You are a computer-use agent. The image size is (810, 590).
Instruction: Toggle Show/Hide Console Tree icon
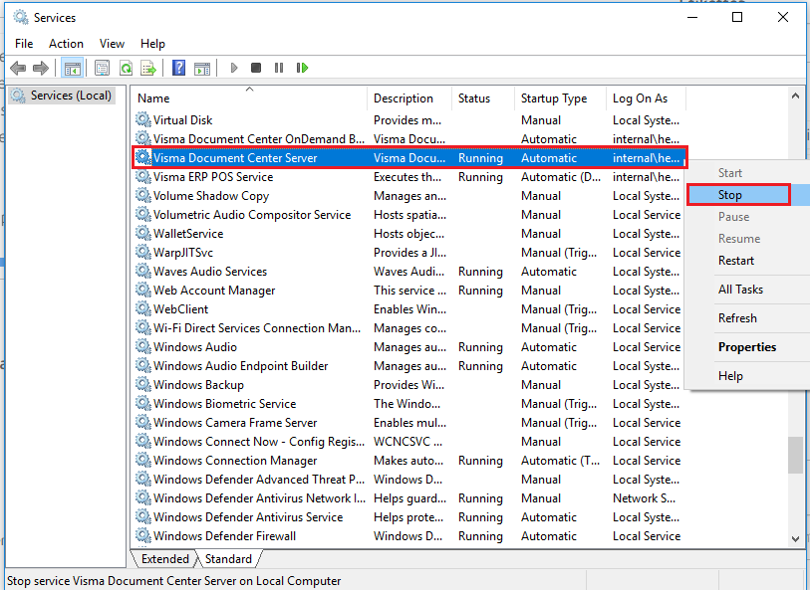pos(73,68)
